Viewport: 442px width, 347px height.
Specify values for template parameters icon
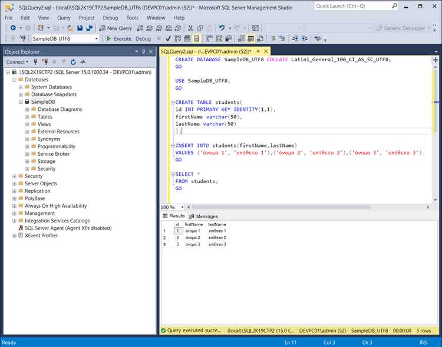coord(318,38)
